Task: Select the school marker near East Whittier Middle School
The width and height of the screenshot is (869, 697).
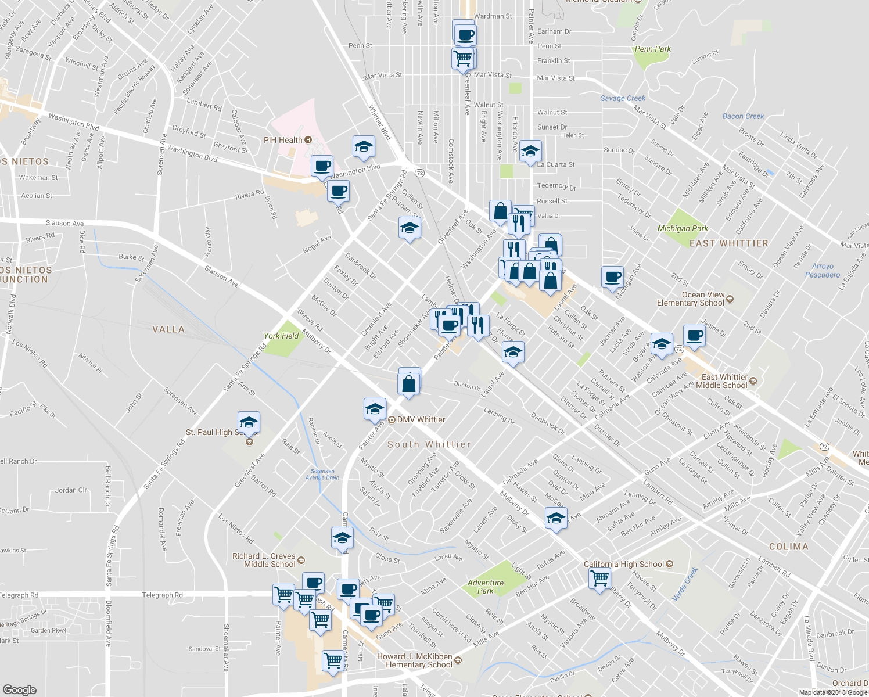Action: 662,344
